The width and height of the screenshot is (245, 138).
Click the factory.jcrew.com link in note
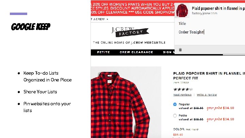pos(205,13)
